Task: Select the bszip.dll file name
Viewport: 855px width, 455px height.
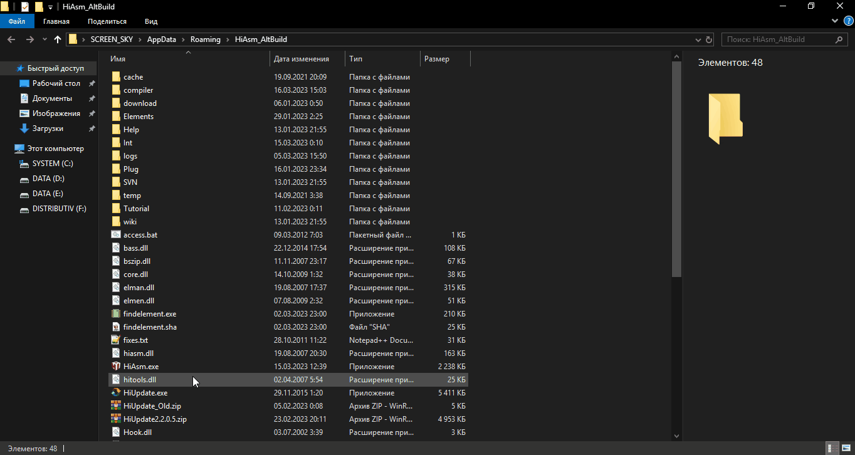Action: pos(137,261)
